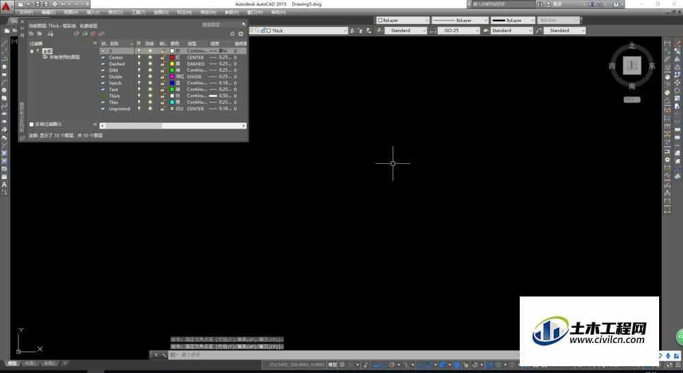Open the multileader style Standard dropdown
683x373 pixels.
pyautogui.click(x=565, y=31)
